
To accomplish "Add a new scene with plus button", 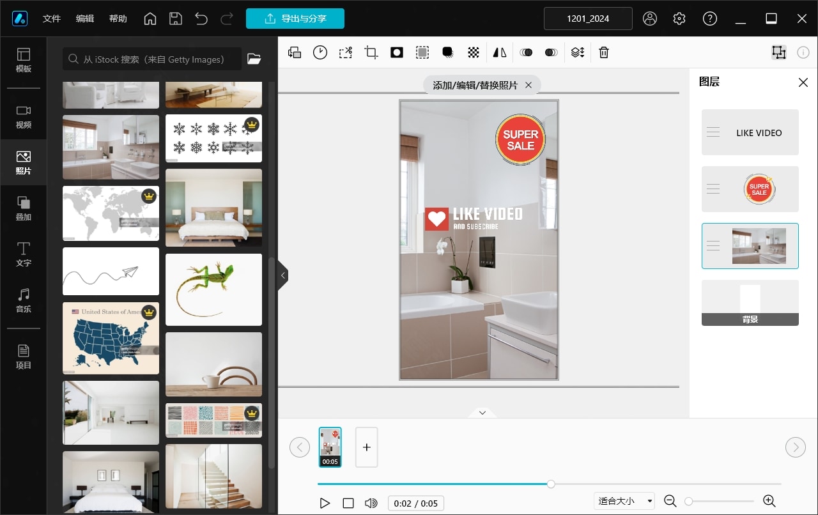I will [367, 447].
